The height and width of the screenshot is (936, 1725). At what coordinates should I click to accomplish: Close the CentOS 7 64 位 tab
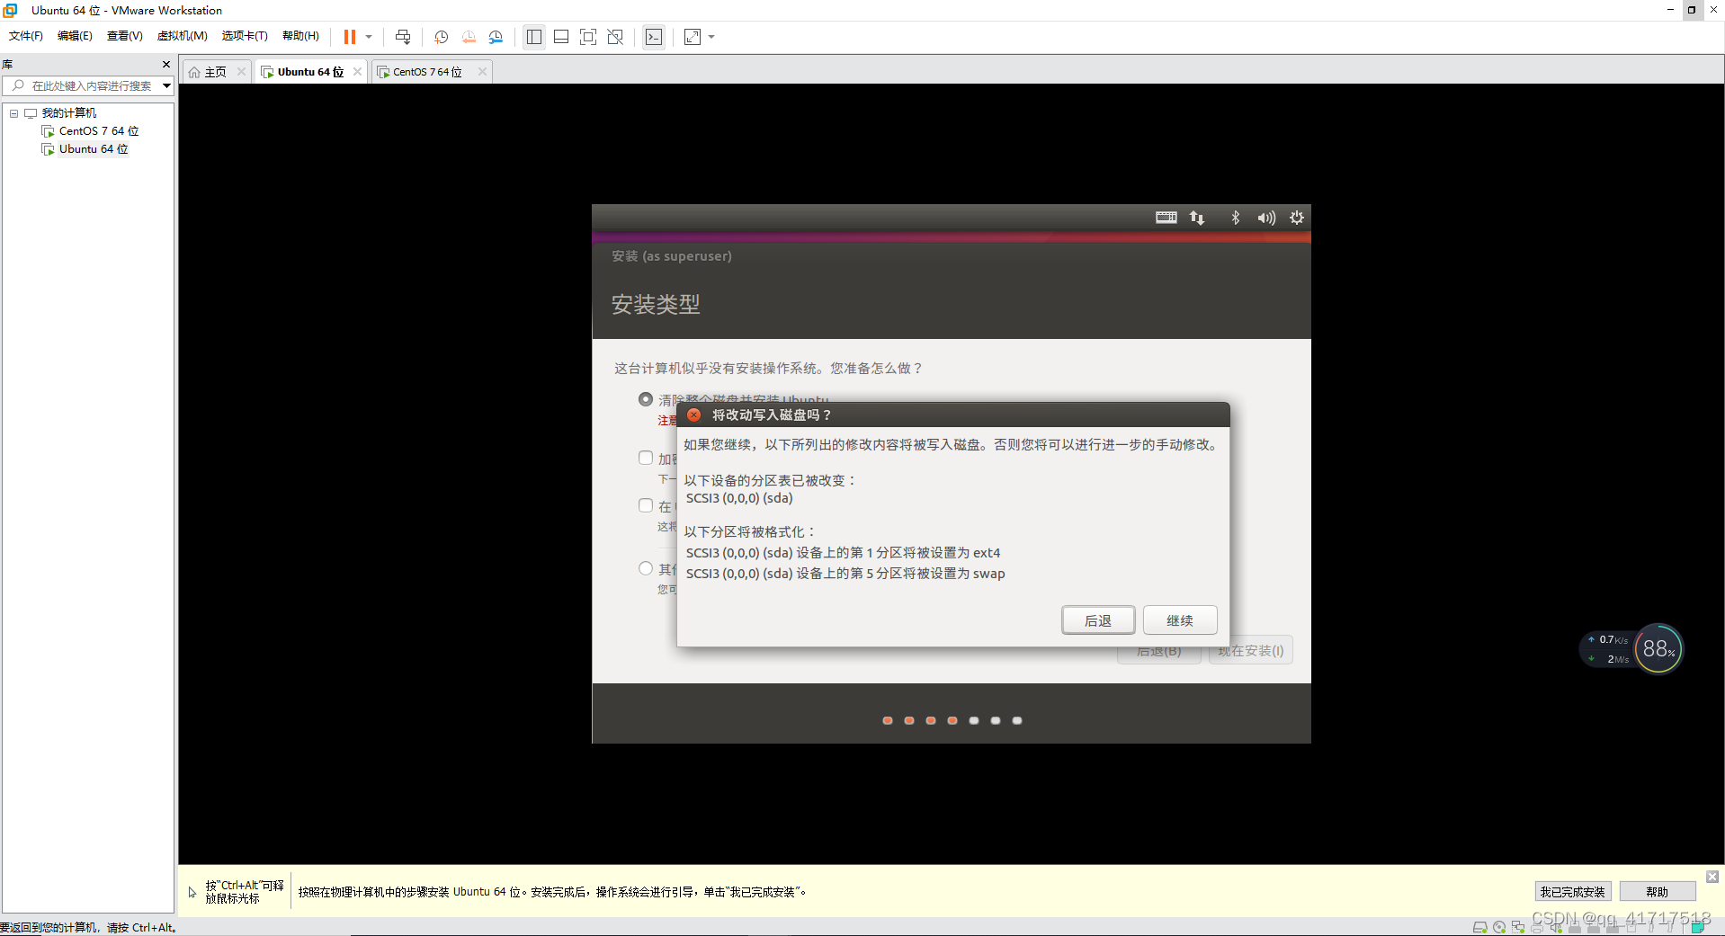coord(482,72)
